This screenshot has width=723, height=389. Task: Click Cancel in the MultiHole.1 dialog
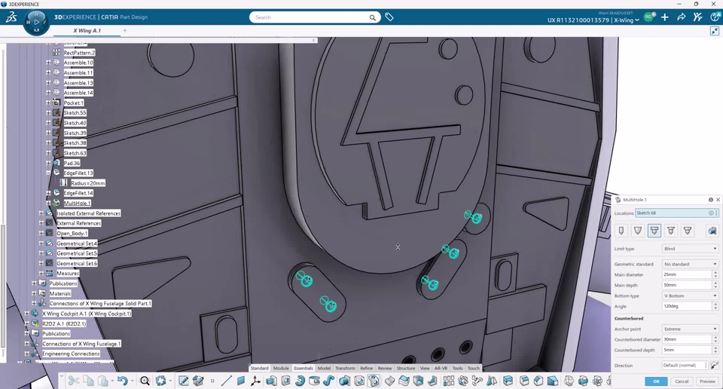[682, 381]
